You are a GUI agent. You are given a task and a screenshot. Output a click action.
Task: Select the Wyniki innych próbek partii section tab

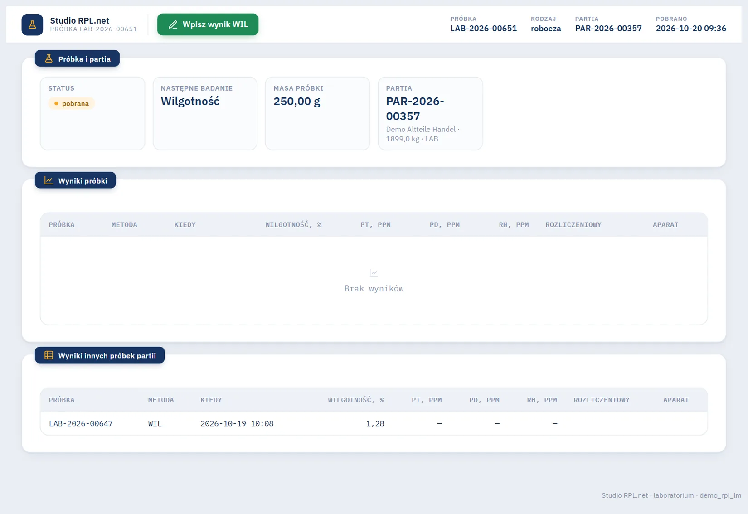(100, 355)
